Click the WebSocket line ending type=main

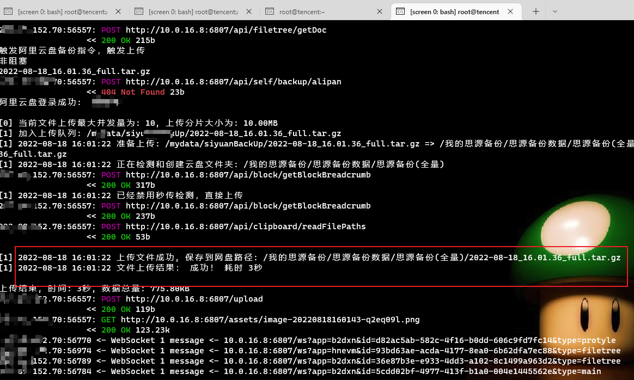tap(301, 371)
